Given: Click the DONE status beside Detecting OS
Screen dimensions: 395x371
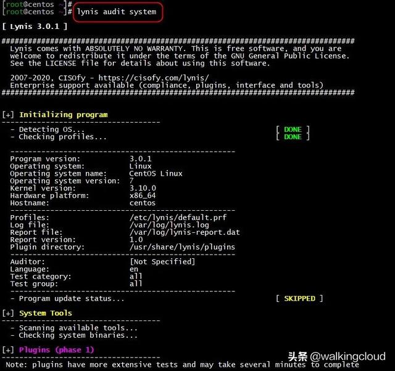Looking at the screenshot, I should click(x=293, y=129).
